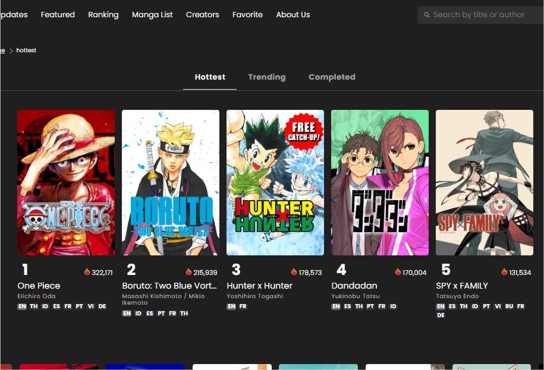The height and width of the screenshot is (370, 544).
Task: Switch to the Trending tab
Action: pyautogui.click(x=267, y=77)
